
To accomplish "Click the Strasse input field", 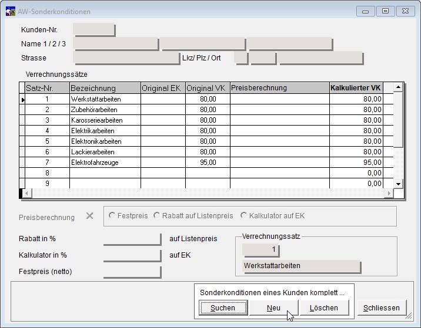I will click(x=126, y=58).
